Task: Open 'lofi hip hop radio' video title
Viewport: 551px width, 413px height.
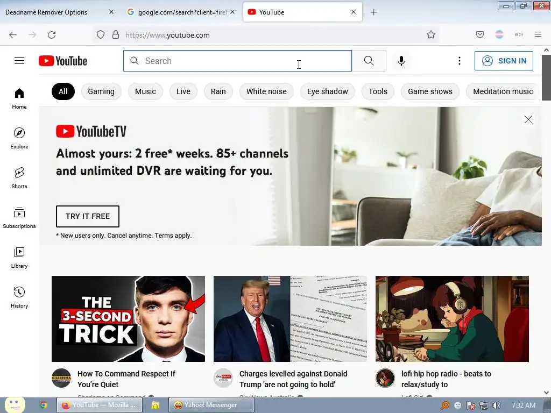Action: pos(446,379)
